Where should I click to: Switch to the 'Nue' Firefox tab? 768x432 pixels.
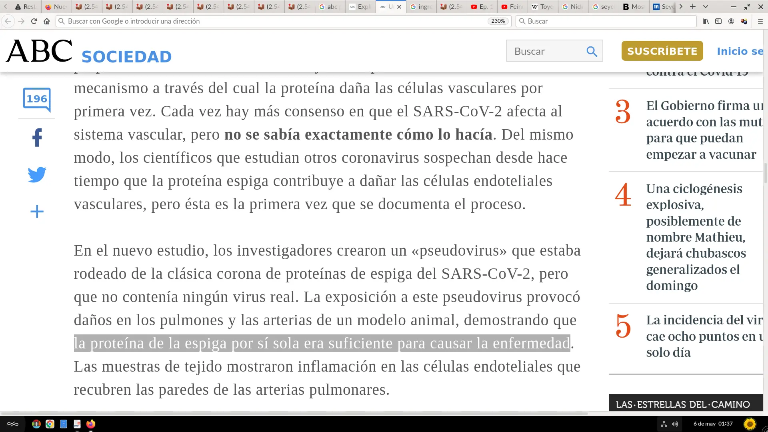pos(56,6)
